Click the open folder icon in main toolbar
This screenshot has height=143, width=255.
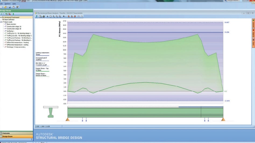tap(6, 7)
